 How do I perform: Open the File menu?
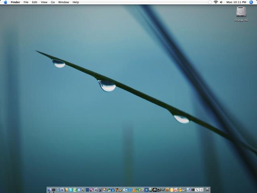tap(26, 2)
